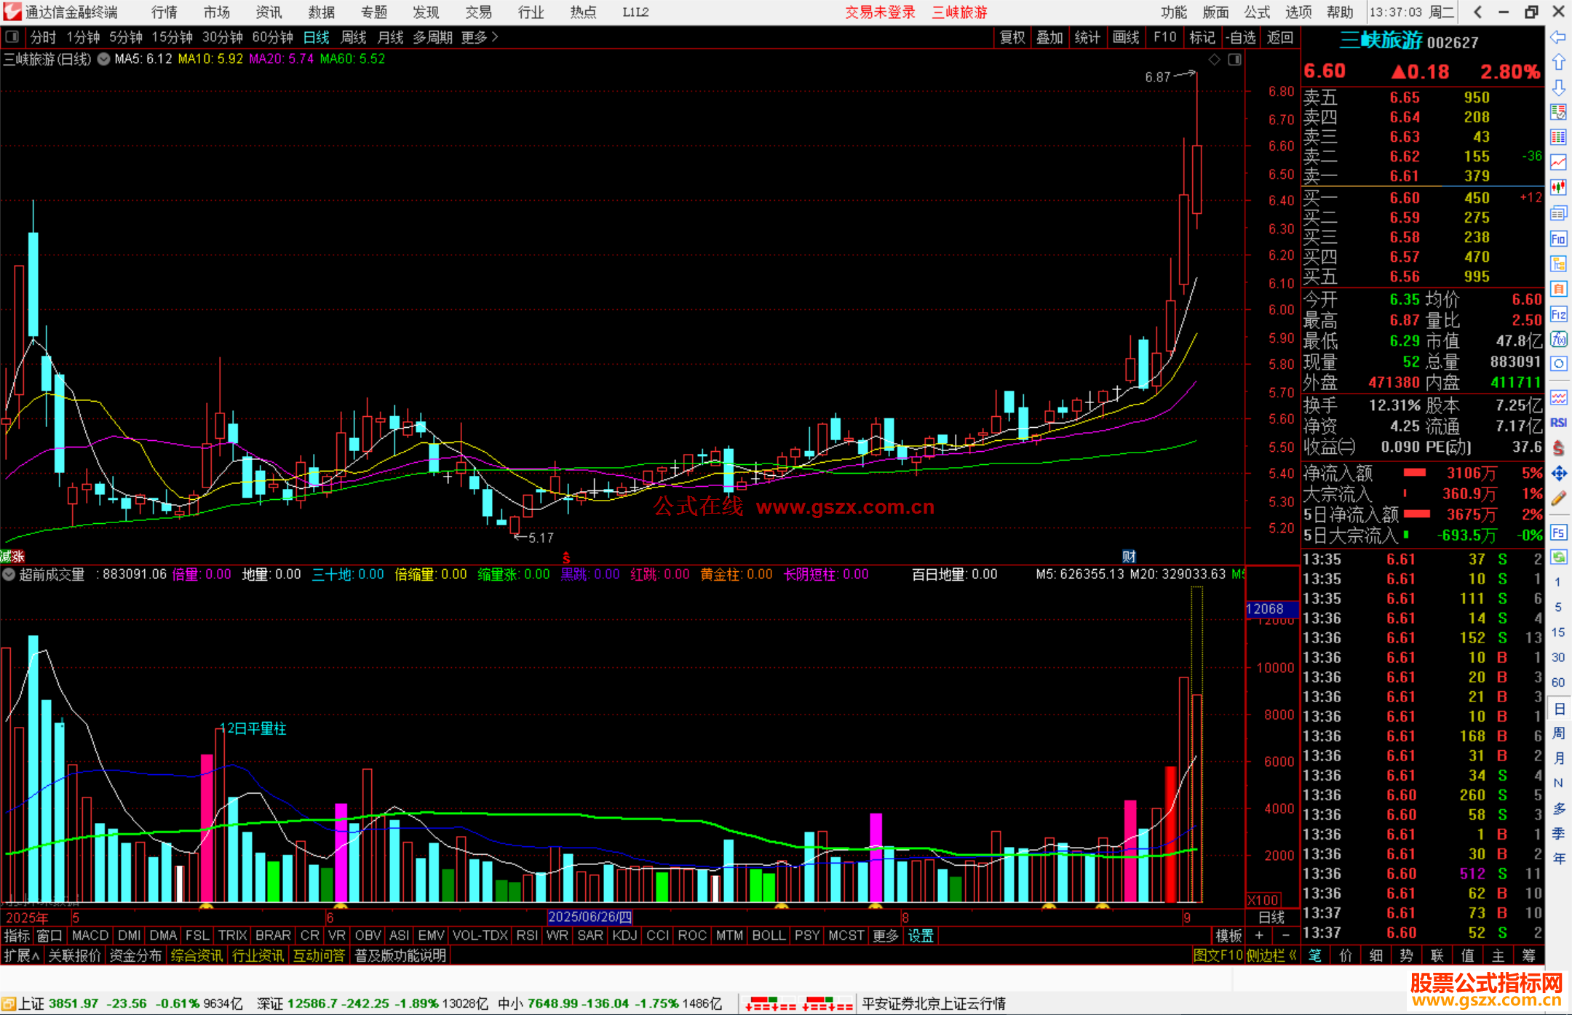
Task: Open the f(x) formula icon in sidebar
Action: coord(1558,339)
